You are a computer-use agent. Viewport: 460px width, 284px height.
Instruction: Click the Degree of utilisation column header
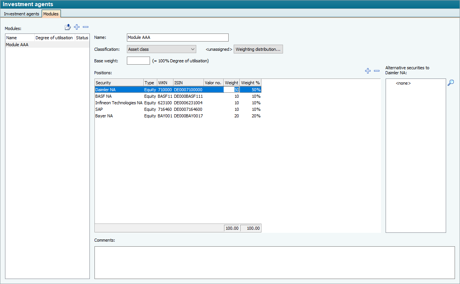54,38
